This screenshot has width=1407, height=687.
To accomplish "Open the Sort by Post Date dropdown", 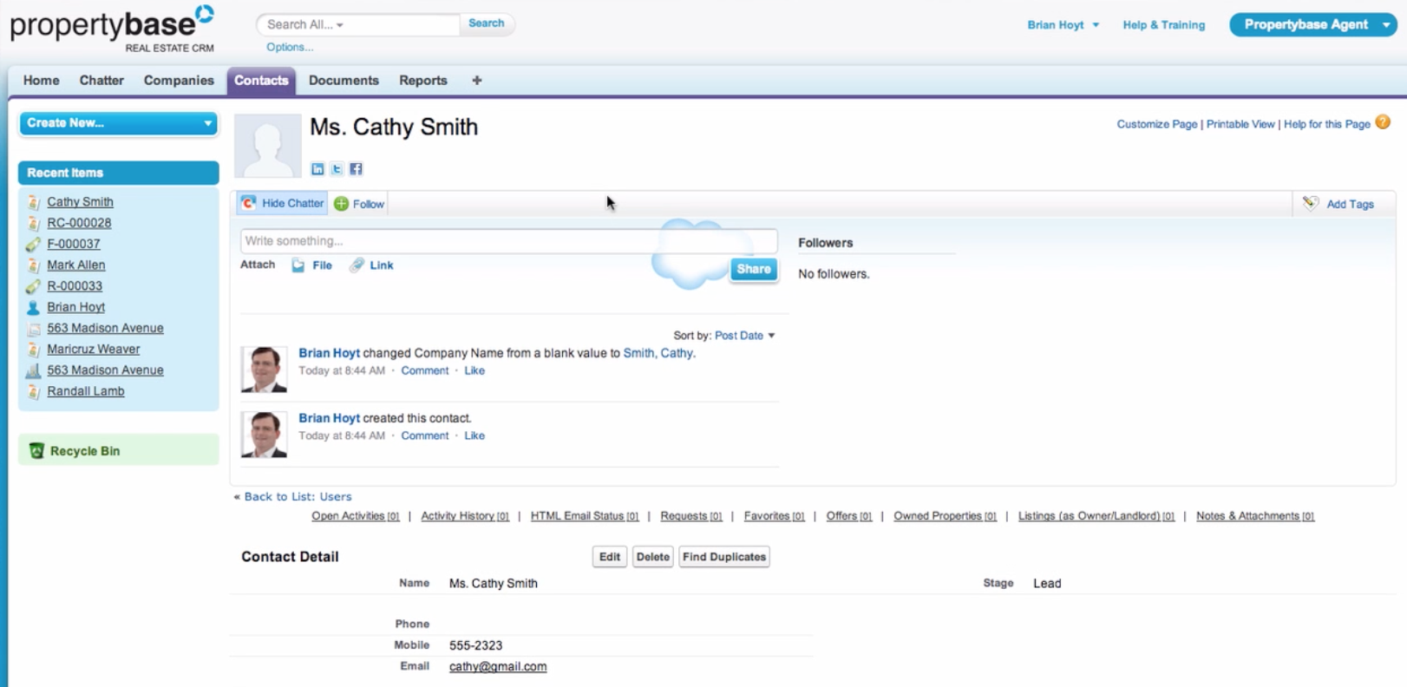I will (x=743, y=336).
